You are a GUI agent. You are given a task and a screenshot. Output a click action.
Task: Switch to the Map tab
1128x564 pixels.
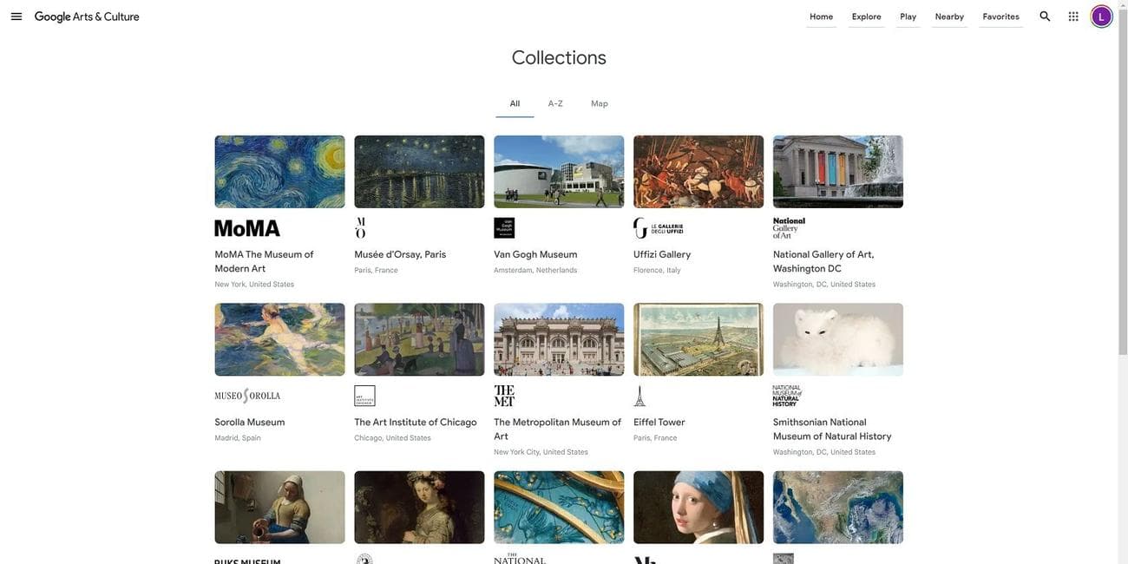click(x=600, y=104)
